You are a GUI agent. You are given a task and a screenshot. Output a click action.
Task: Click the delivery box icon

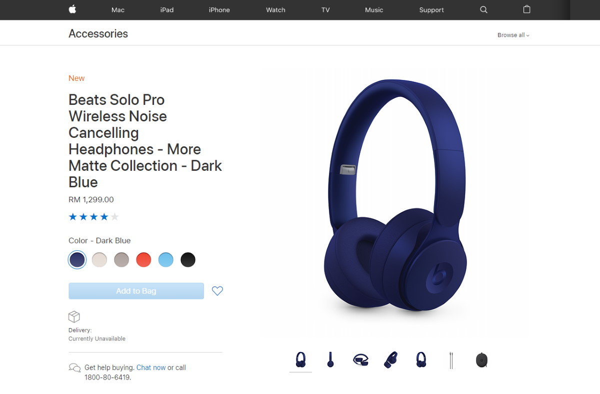click(74, 317)
